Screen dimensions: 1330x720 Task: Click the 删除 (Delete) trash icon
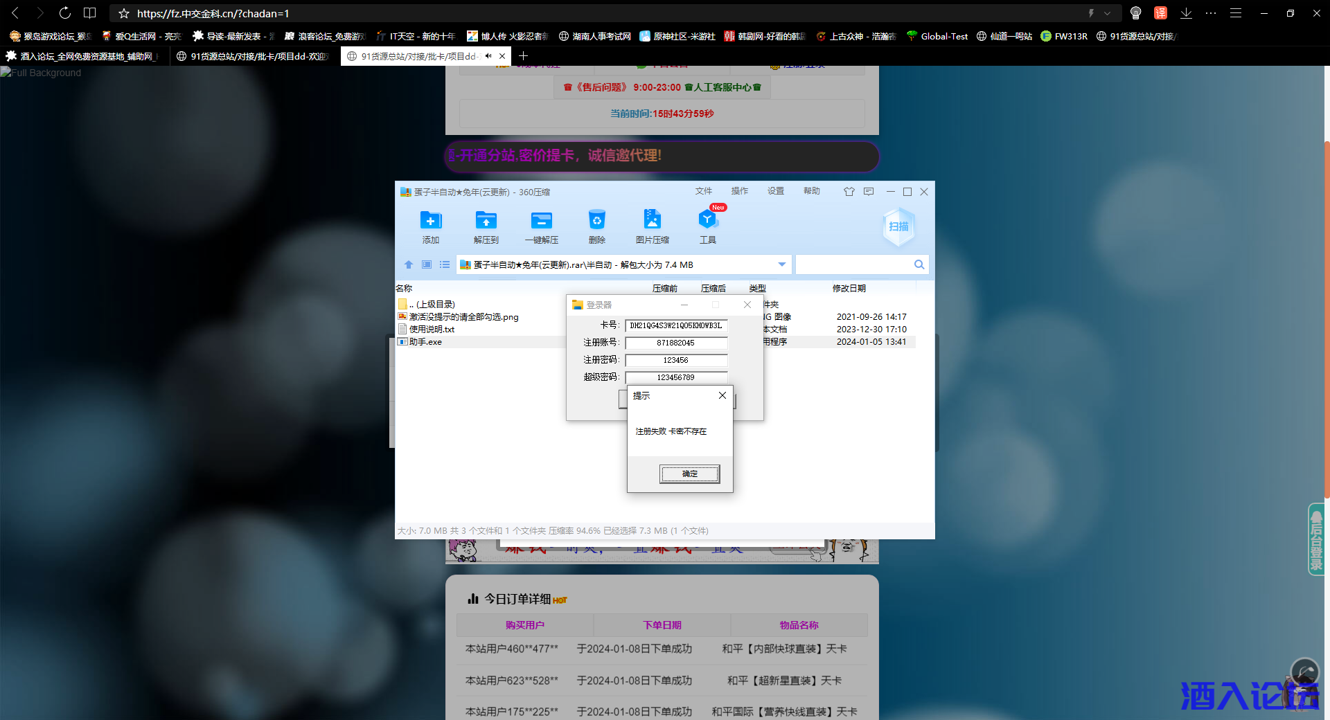click(x=596, y=226)
